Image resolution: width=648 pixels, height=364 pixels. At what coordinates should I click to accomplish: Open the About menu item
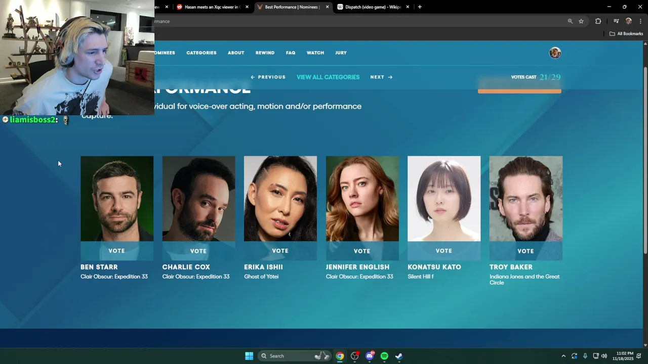[x=236, y=53]
